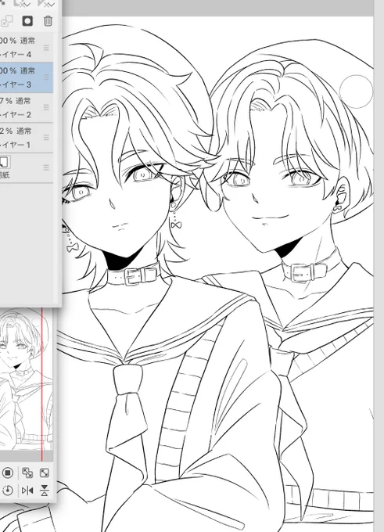This screenshot has height=532, width=384.
Task: Select the レイヤー 2 layer
Action: click(x=27, y=107)
